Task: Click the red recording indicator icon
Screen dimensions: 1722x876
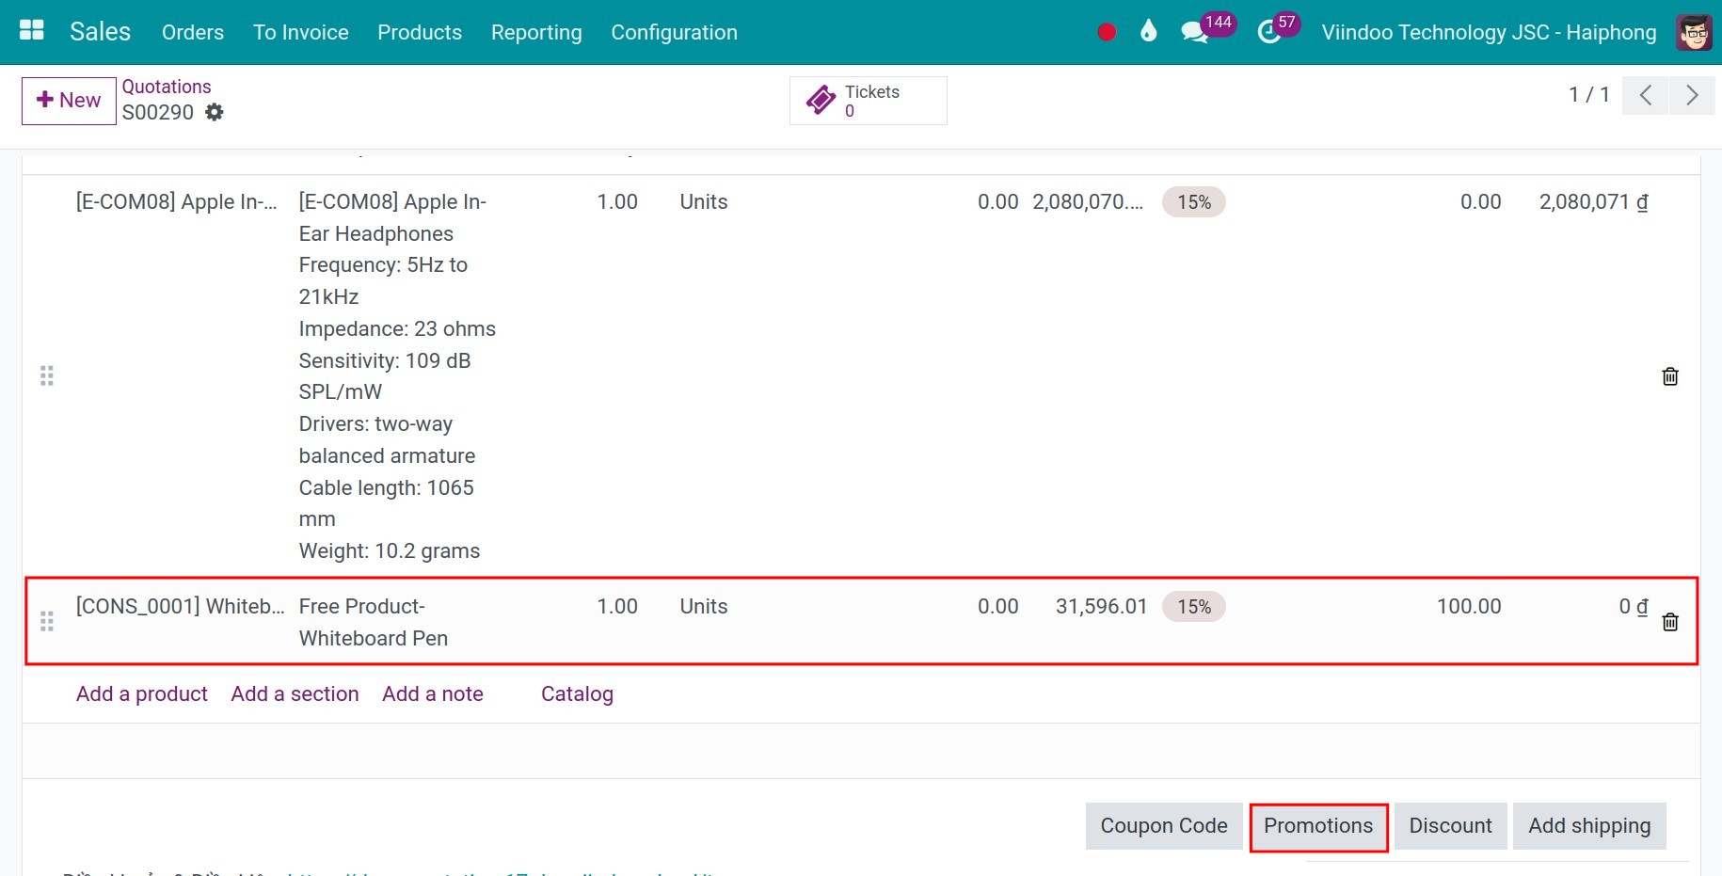Action: pos(1107,32)
